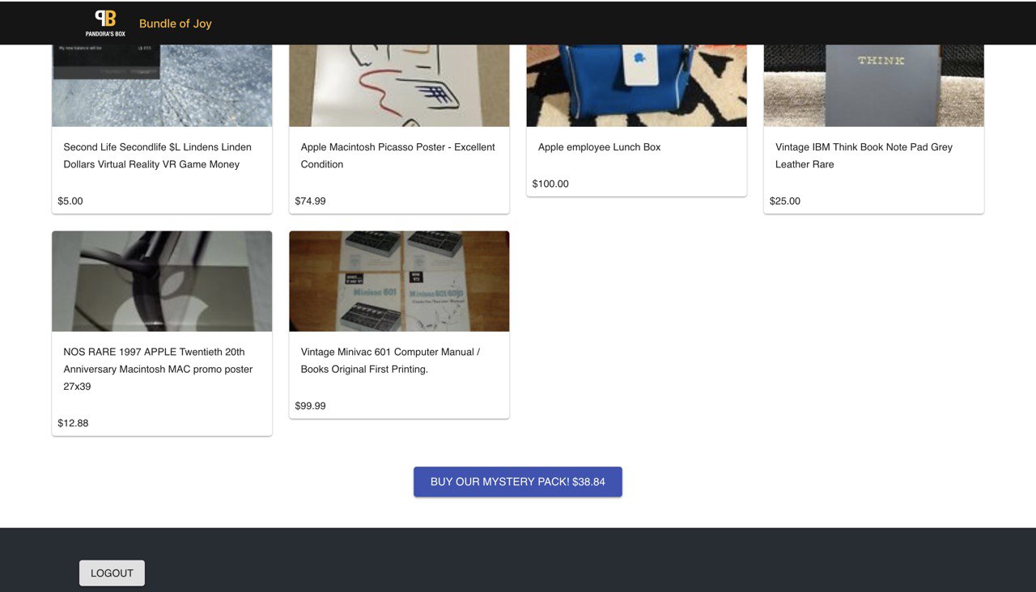This screenshot has width=1036, height=592.
Task: Select the Apple Macintosh Picasso Poster title
Action: coord(397,155)
